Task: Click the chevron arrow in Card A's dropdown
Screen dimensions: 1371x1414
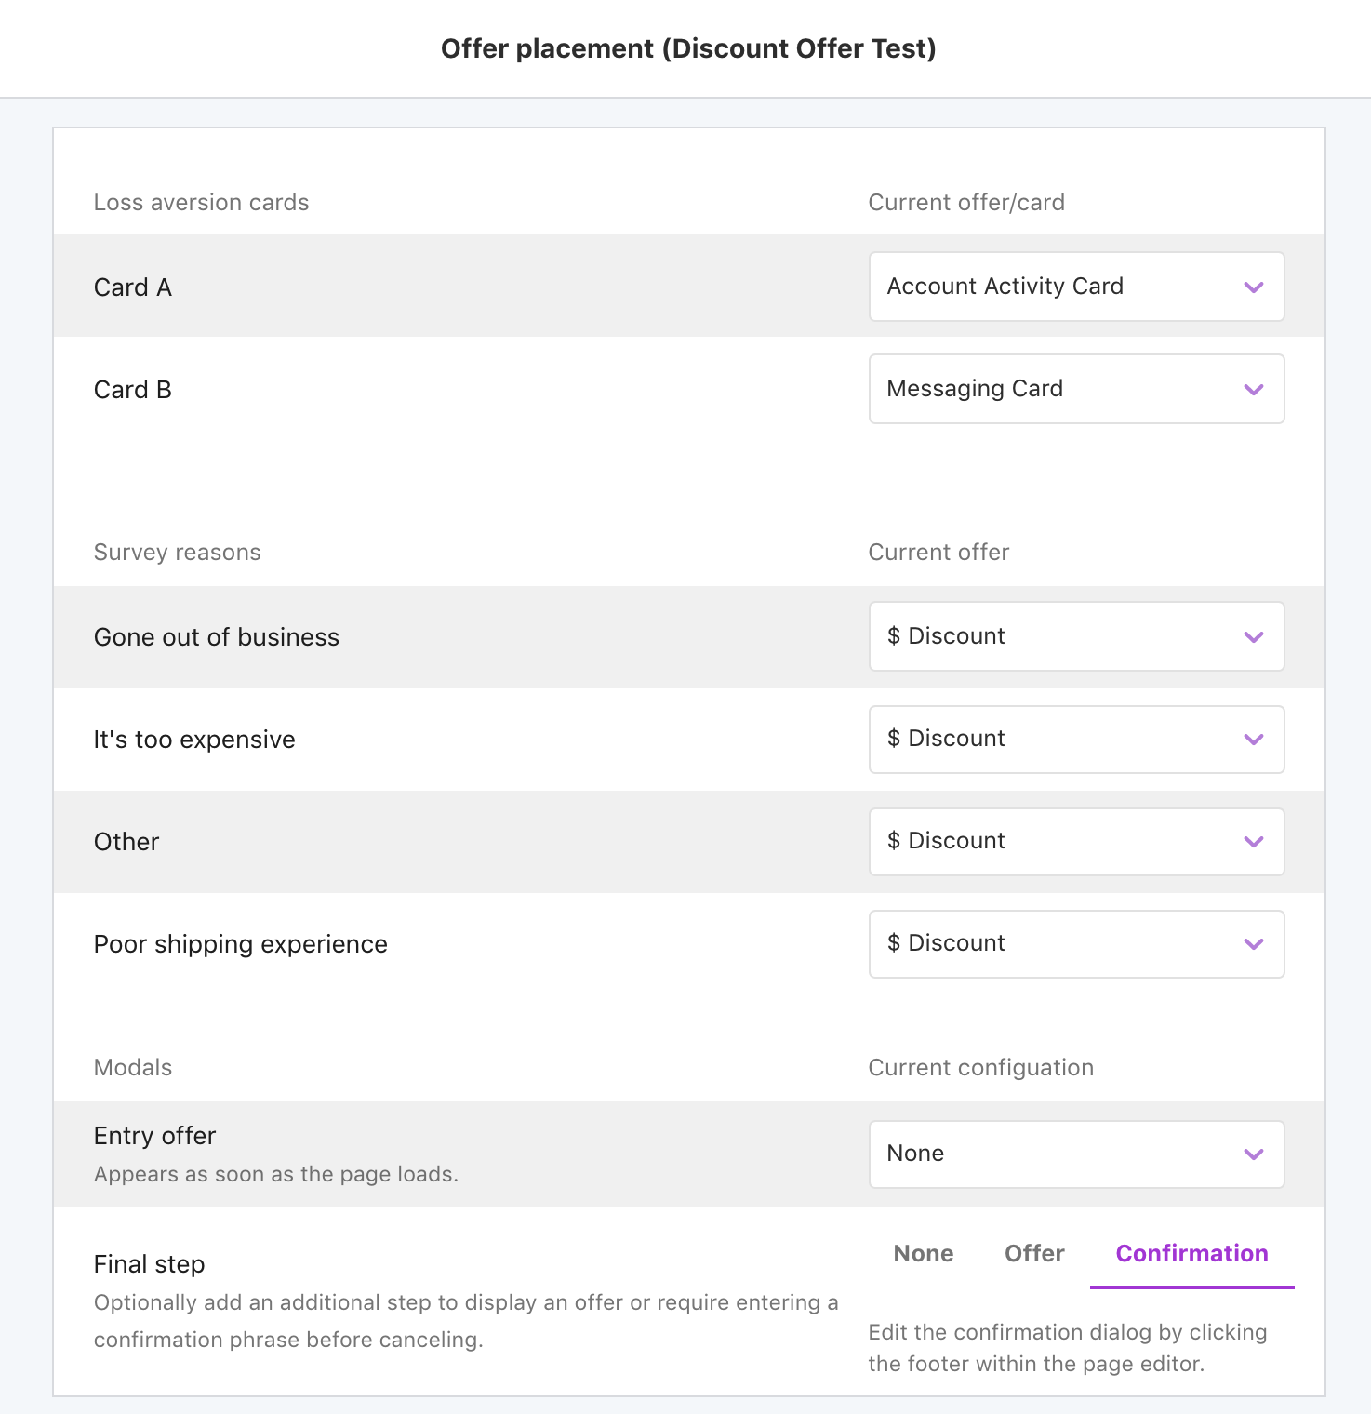Action: coord(1253,287)
